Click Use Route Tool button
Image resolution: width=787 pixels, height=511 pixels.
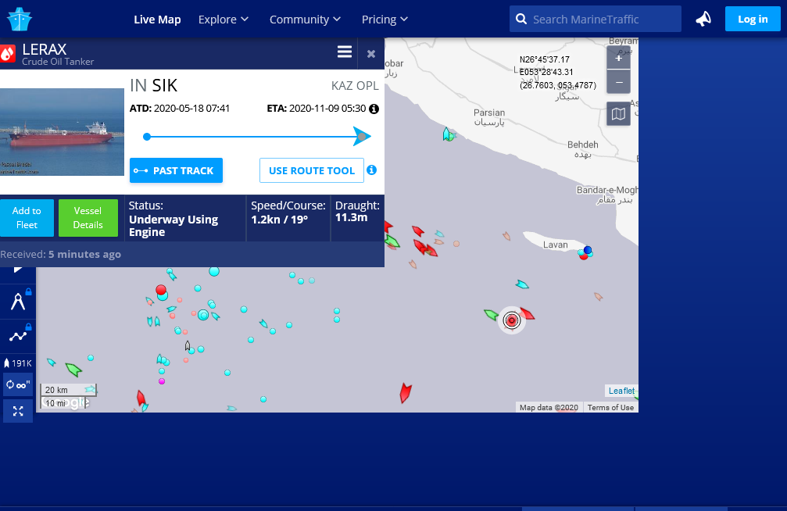[x=312, y=170]
